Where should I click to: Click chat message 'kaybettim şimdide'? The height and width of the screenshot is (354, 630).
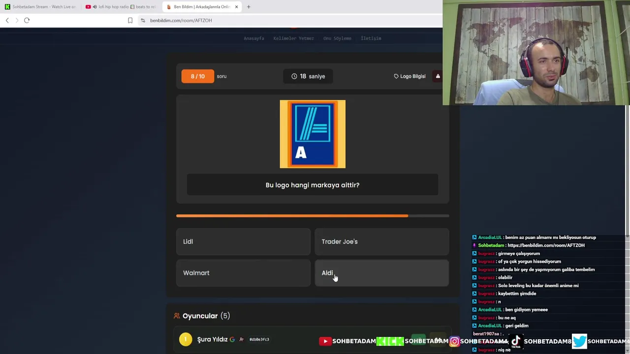point(517,294)
